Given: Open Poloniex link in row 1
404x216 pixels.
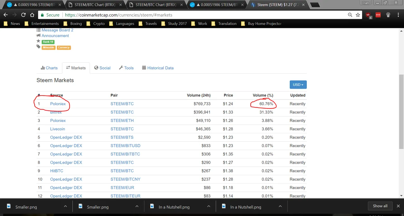Looking at the screenshot, I should [58, 104].
